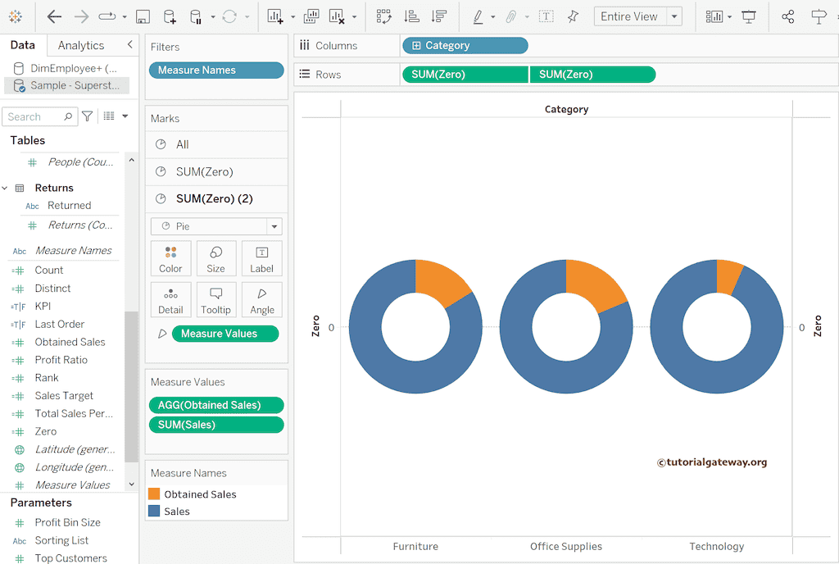839x564 pixels.
Task: Click the Angle marks button
Action: (x=261, y=300)
